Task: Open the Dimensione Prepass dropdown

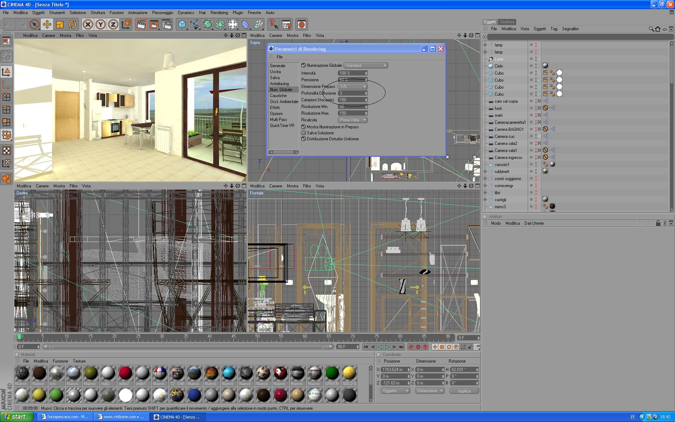Action: [x=353, y=87]
